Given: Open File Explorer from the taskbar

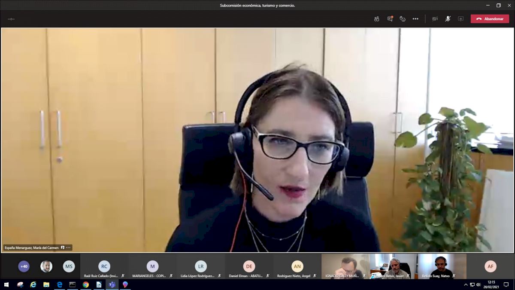Looking at the screenshot, I should 46,284.
